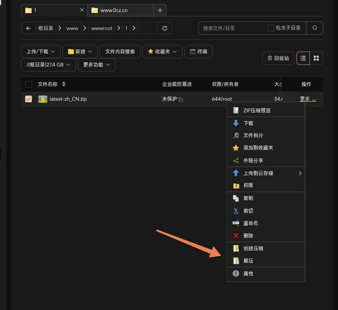Click the file name sort arrows
The image size is (338, 310).
tap(64, 84)
